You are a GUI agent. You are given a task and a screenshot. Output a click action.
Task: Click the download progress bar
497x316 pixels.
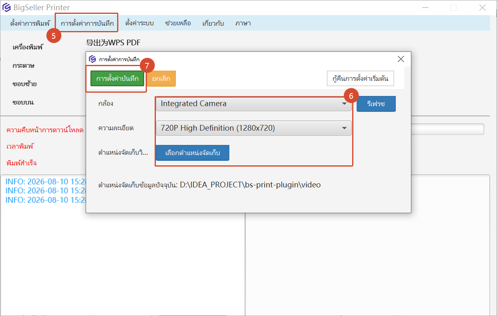pyautogui.click(x=447, y=129)
